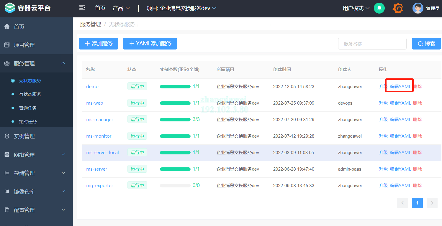The height and width of the screenshot is (226, 442).
Task: Click the demo 1/1 instance progress bar
Action: [x=175, y=87]
